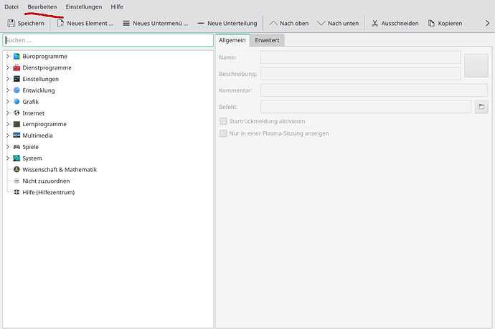
Task: Expand the Internet category arrow
Action: click(7, 113)
